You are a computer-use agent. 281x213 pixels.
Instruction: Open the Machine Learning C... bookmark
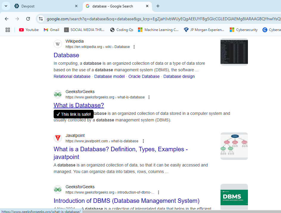(158, 30)
